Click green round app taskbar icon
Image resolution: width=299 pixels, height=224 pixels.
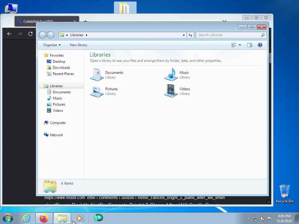pos(98,218)
